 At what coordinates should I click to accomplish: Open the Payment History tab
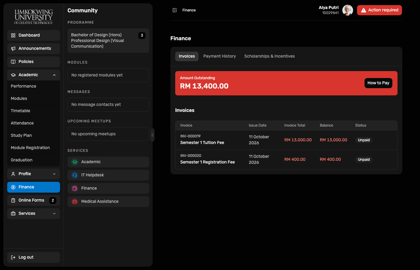pos(220,56)
